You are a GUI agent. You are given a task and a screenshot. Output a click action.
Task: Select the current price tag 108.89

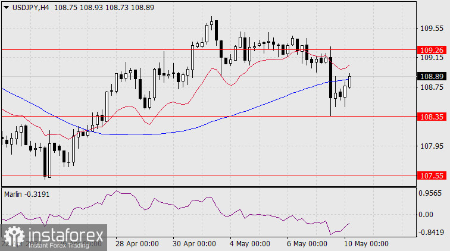pos(431,77)
